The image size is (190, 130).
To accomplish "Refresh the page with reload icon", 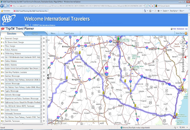I will tap(149, 6).
